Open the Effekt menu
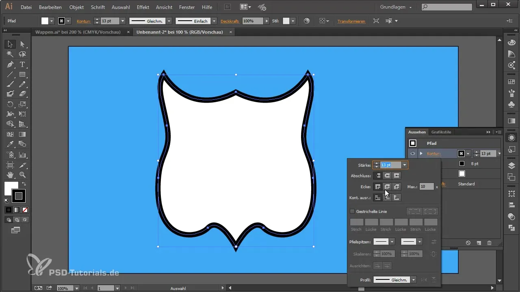 pos(143,7)
